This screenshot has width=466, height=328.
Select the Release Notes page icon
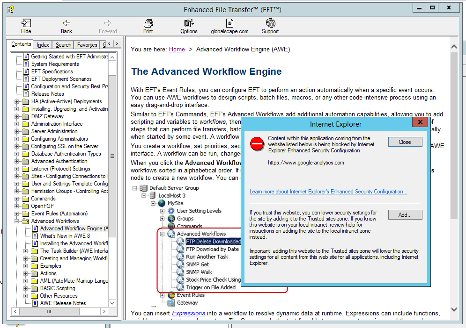click(26, 94)
